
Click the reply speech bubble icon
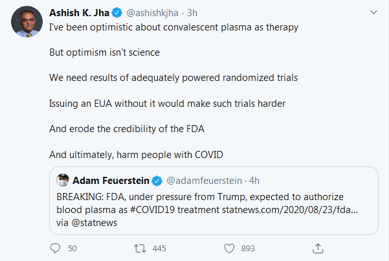(x=55, y=247)
